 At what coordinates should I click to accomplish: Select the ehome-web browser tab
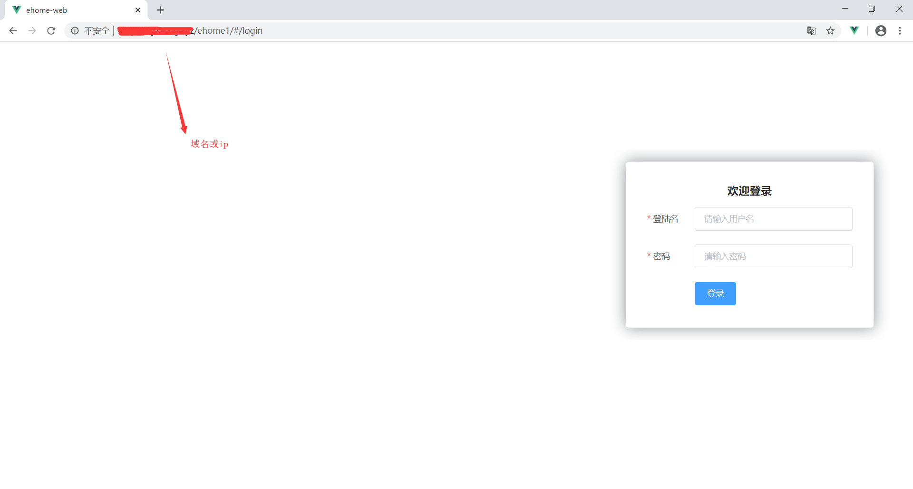tap(76, 10)
